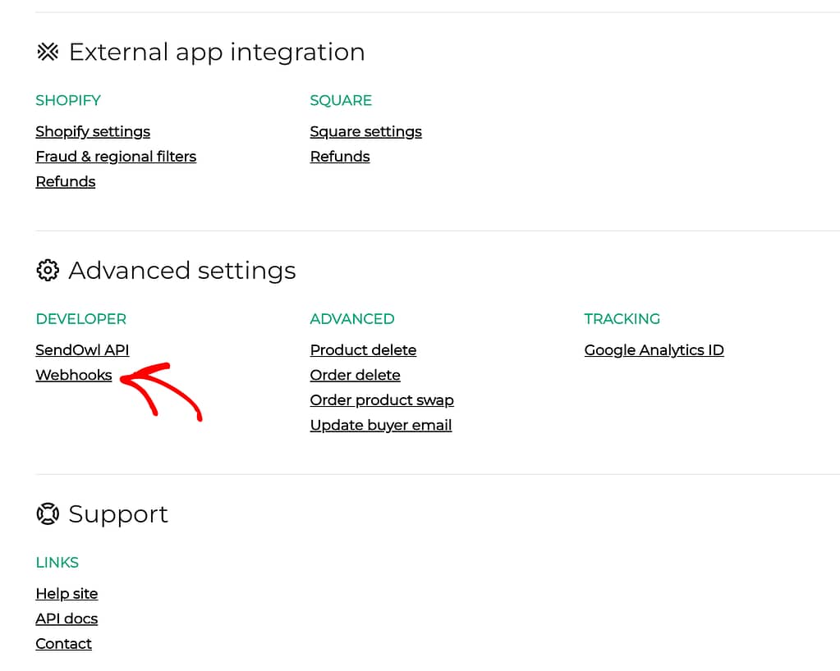Open Fraud & regional filters link
The width and height of the screenshot is (840, 671).
[x=116, y=157]
